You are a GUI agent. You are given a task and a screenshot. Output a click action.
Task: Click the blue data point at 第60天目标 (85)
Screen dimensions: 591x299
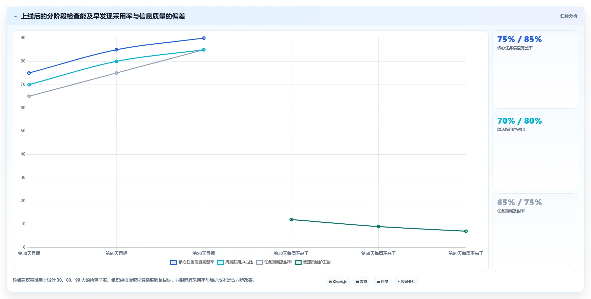116,50
